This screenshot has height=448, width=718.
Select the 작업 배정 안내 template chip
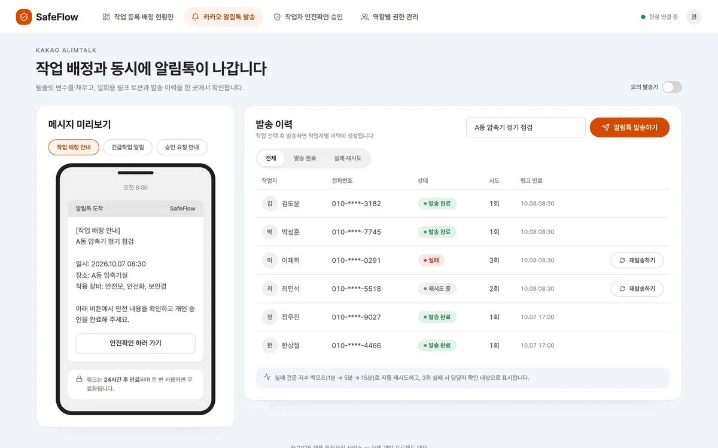(x=74, y=147)
